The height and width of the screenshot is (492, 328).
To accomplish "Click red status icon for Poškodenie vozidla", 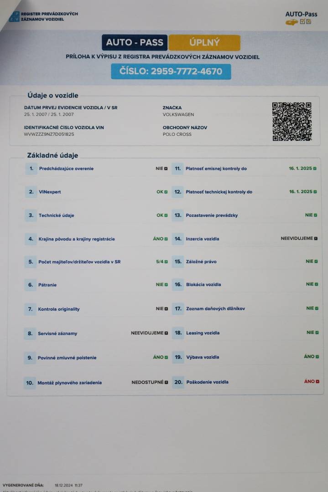I will coord(318,382).
